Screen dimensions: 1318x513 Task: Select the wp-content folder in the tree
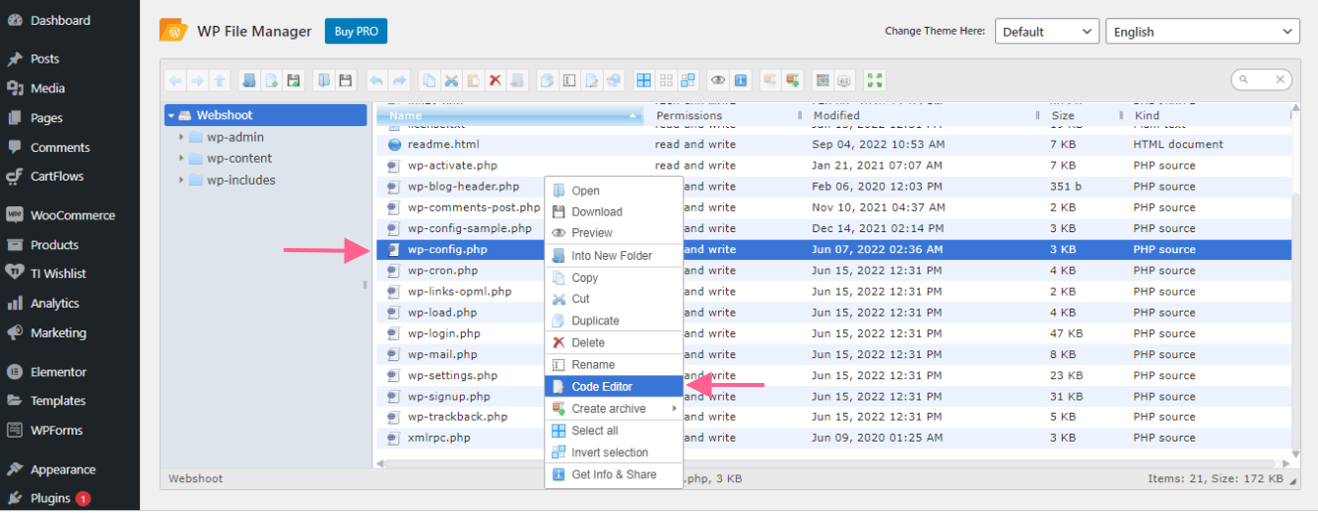(239, 158)
